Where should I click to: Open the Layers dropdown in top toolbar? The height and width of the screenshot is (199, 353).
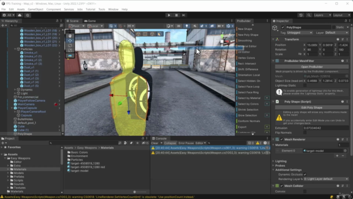click(322, 15)
